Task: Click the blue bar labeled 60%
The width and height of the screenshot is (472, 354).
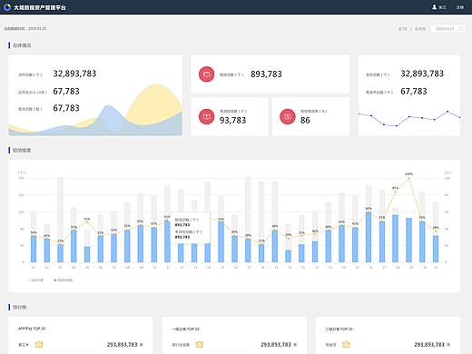Action: pyautogui.click(x=369, y=237)
